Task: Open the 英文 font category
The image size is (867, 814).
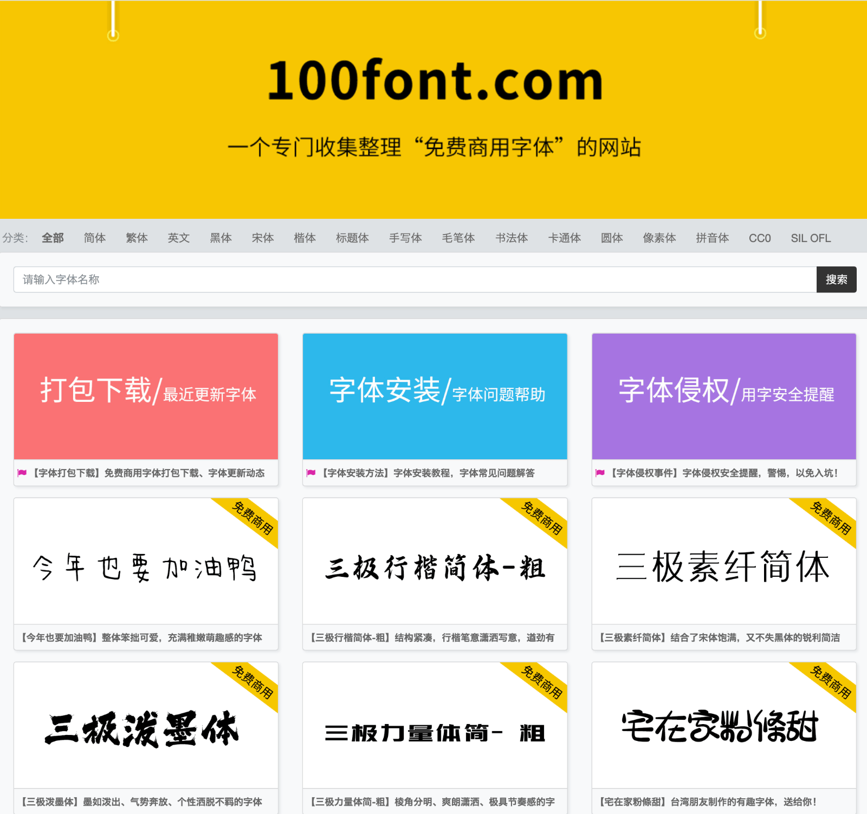Action: (179, 238)
